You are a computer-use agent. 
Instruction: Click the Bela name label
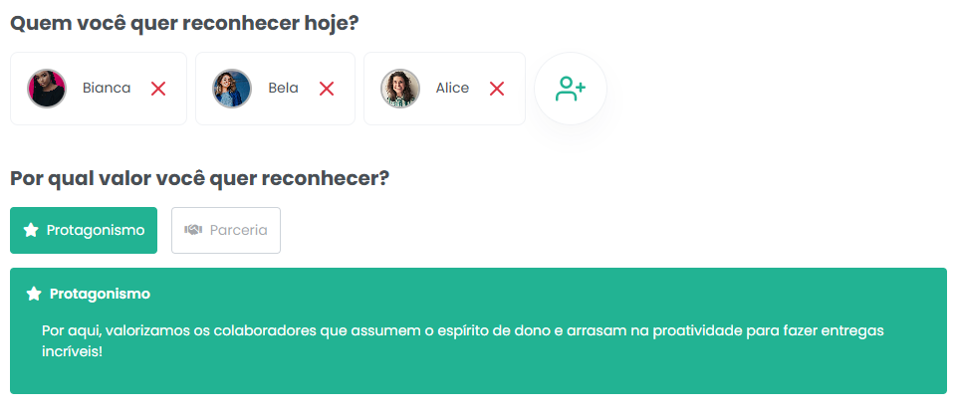tap(283, 89)
